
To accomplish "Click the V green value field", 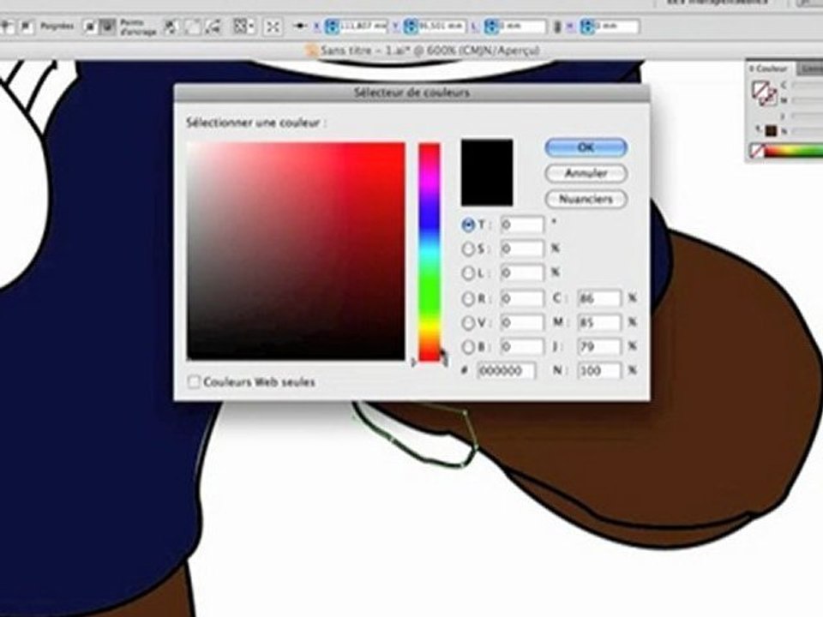I will [522, 323].
